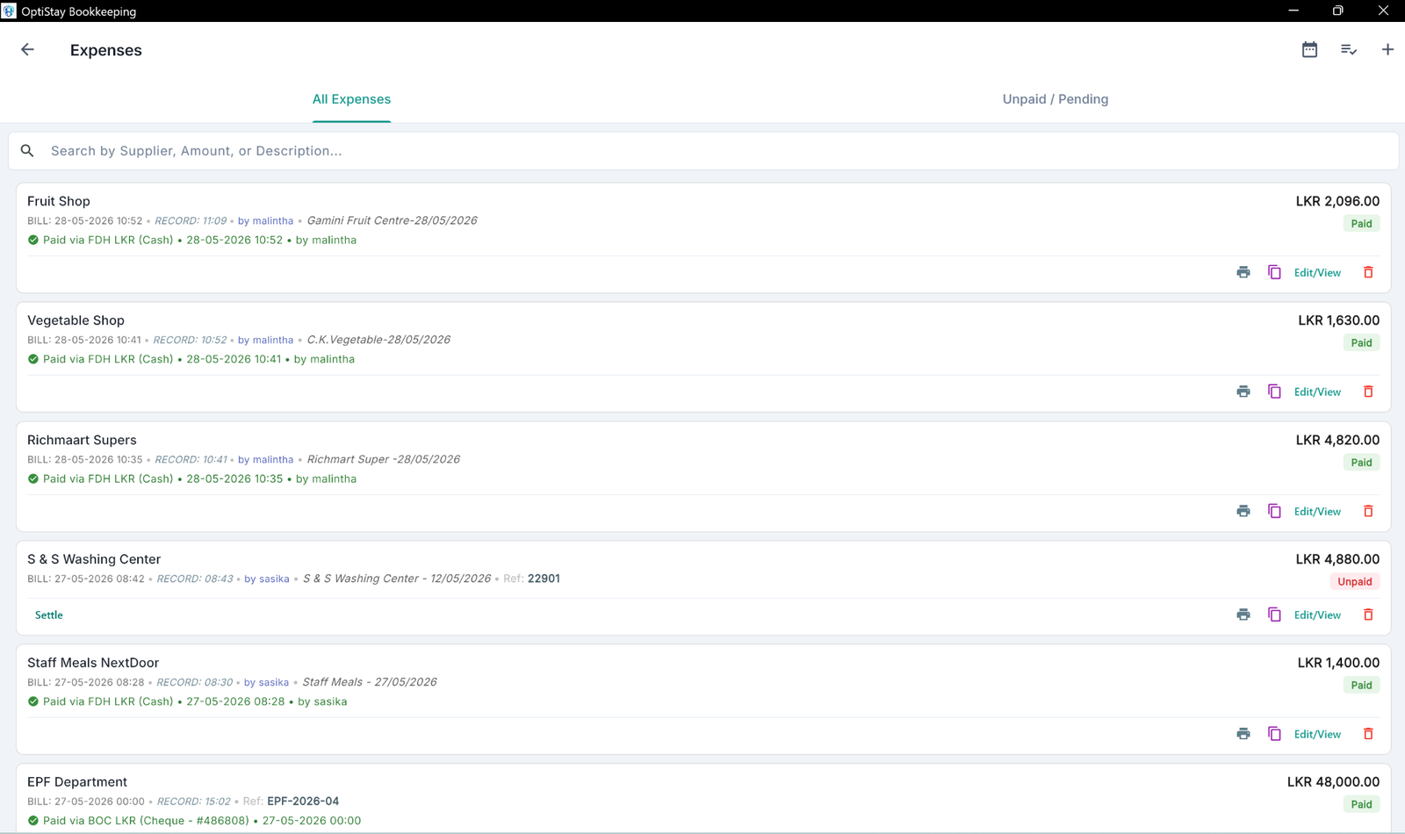Click the LKR 2,096.00 amount
This screenshot has width=1405, height=834.
tap(1337, 201)
